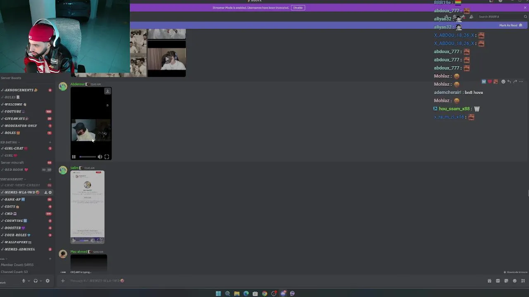This screenshot has width=529, height=297.
Task: Open the headphone output options arrow
Action: pyautogui.click(x=41, y=281)
